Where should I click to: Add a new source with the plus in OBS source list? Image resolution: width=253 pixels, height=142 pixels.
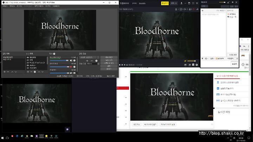(28, 72)
